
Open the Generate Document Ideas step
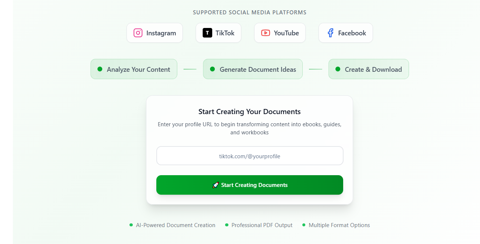pyautogui.click(x=253, y=69)
